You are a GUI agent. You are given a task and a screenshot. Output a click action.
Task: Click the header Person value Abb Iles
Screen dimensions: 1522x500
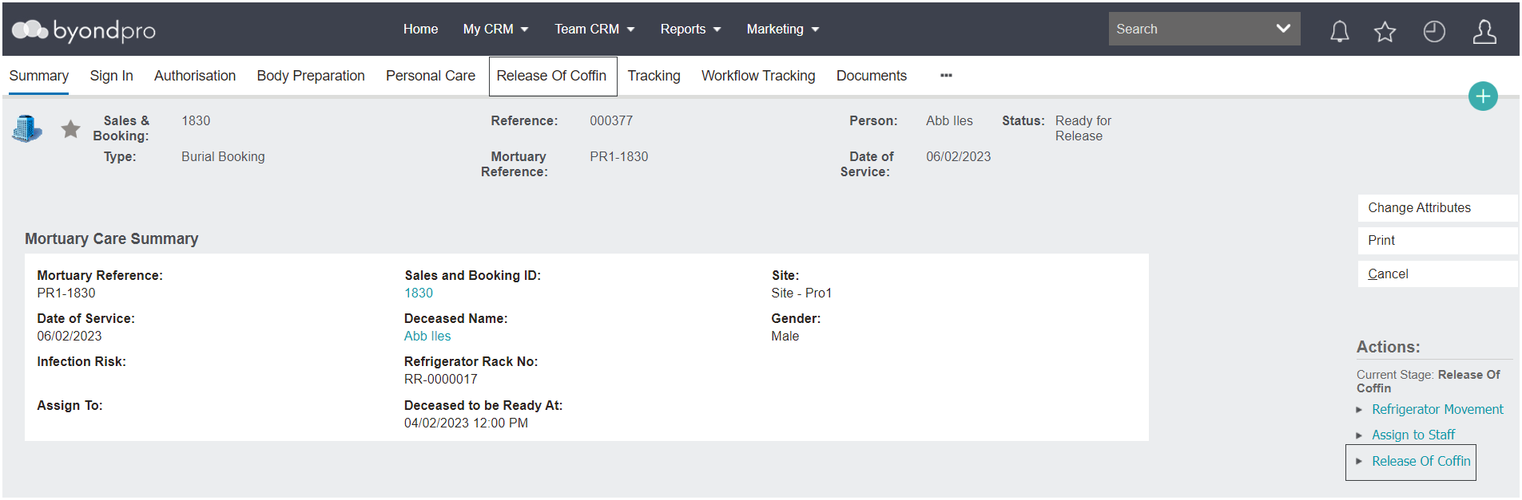tap(949, 120)
